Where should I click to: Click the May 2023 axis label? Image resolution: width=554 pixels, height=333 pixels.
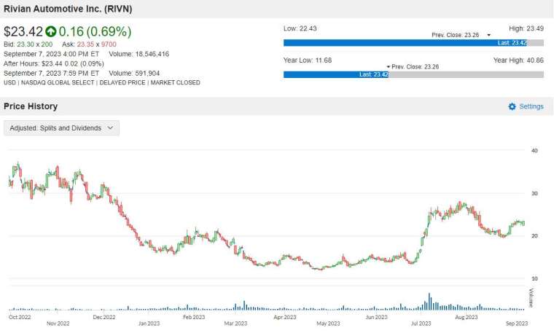click(x=328, y=324)
